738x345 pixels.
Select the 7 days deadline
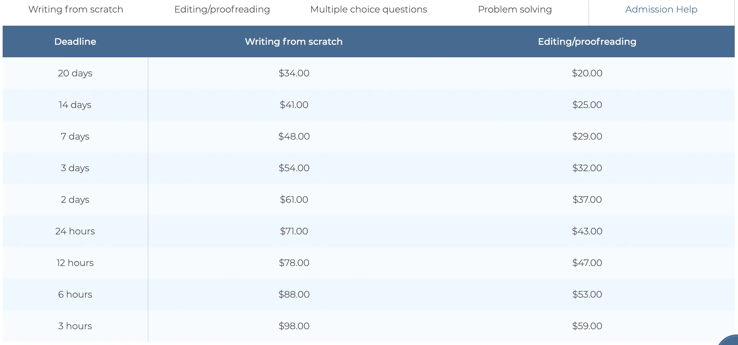75,136
